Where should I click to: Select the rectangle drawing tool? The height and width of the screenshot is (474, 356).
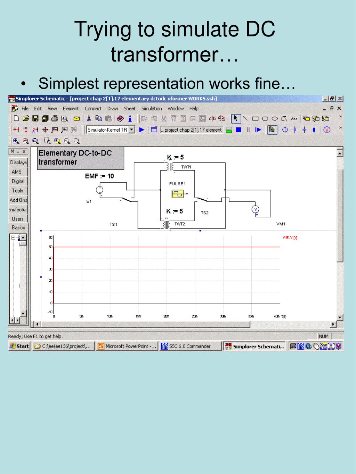[255, 118]
